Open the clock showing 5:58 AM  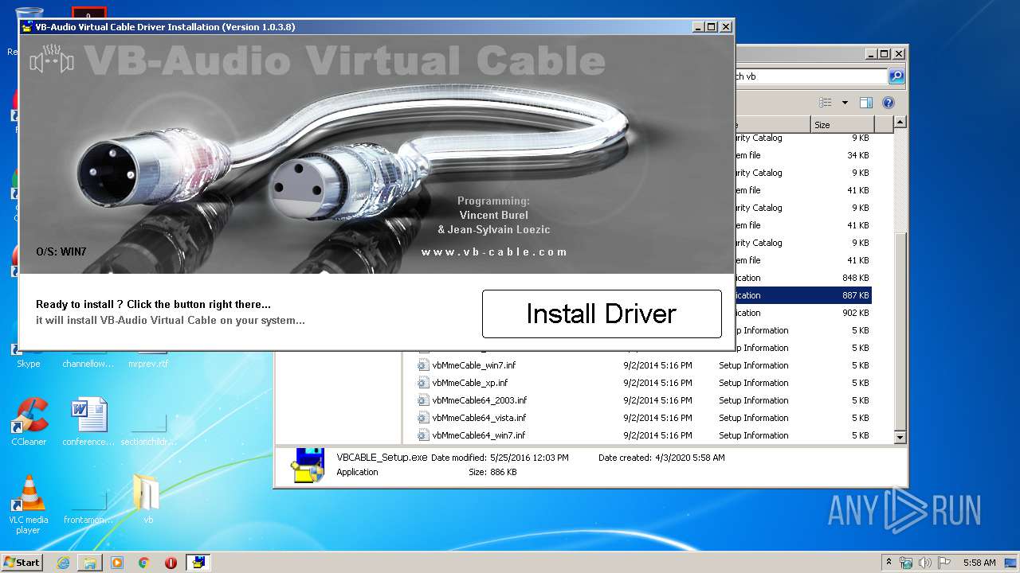pyautogui.click(x=979, y=563)
